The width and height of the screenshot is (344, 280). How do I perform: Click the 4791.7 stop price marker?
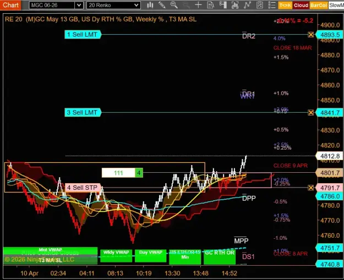(330, 188)
